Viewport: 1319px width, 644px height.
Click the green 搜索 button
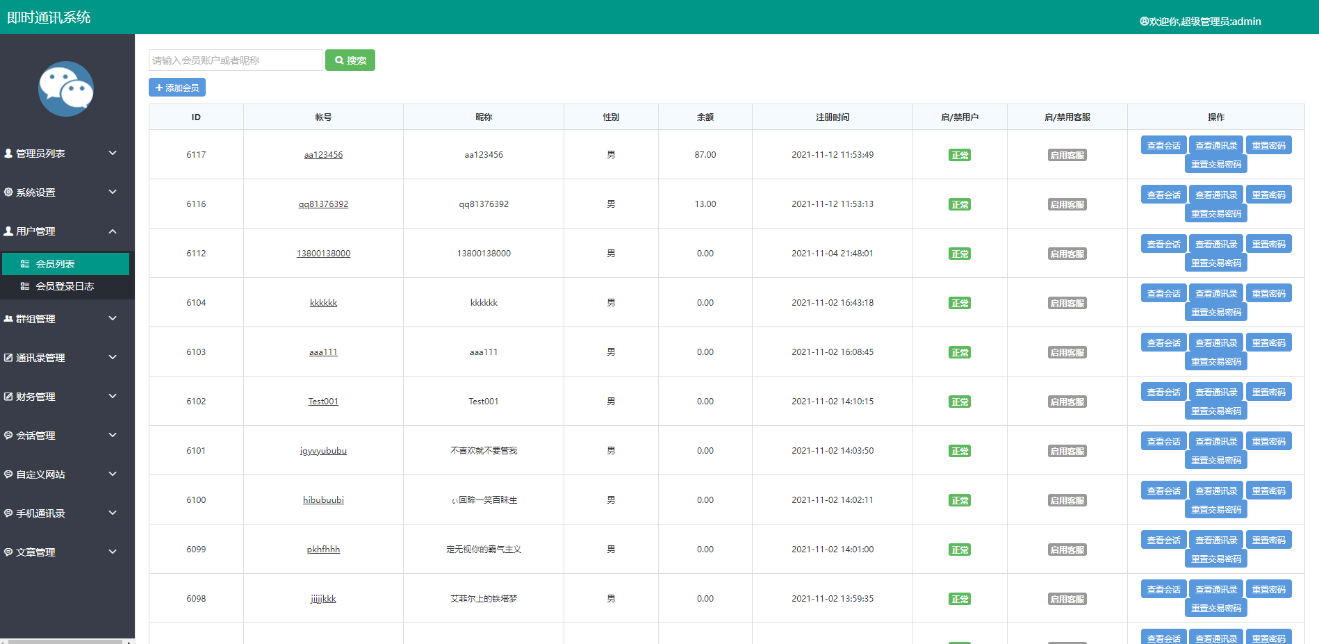(x=350, y=60)
